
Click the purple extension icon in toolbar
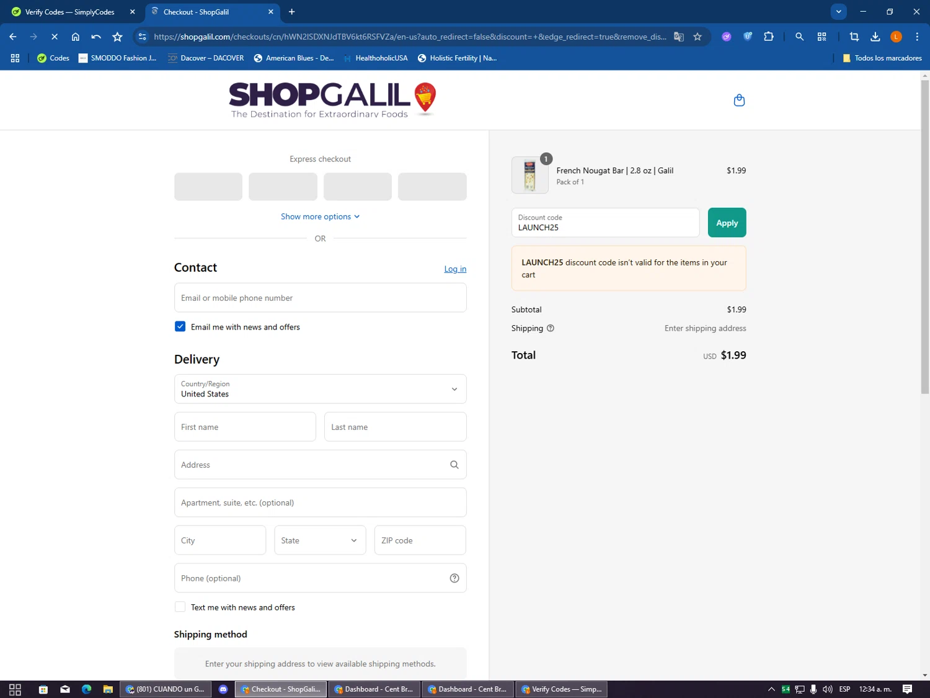tap(727, 37)
